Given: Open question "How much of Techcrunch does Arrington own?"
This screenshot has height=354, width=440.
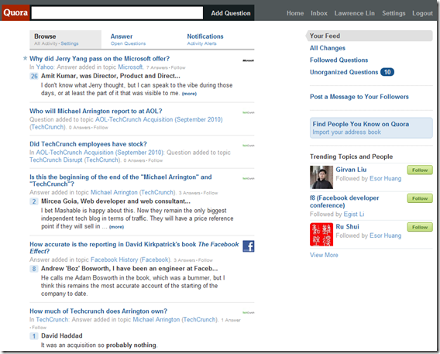Looking at the screenshot, I should [98, 311].
